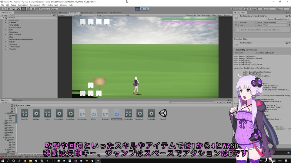Select the Move tool
The image size is (291, 163).
[x=9, y=9]
